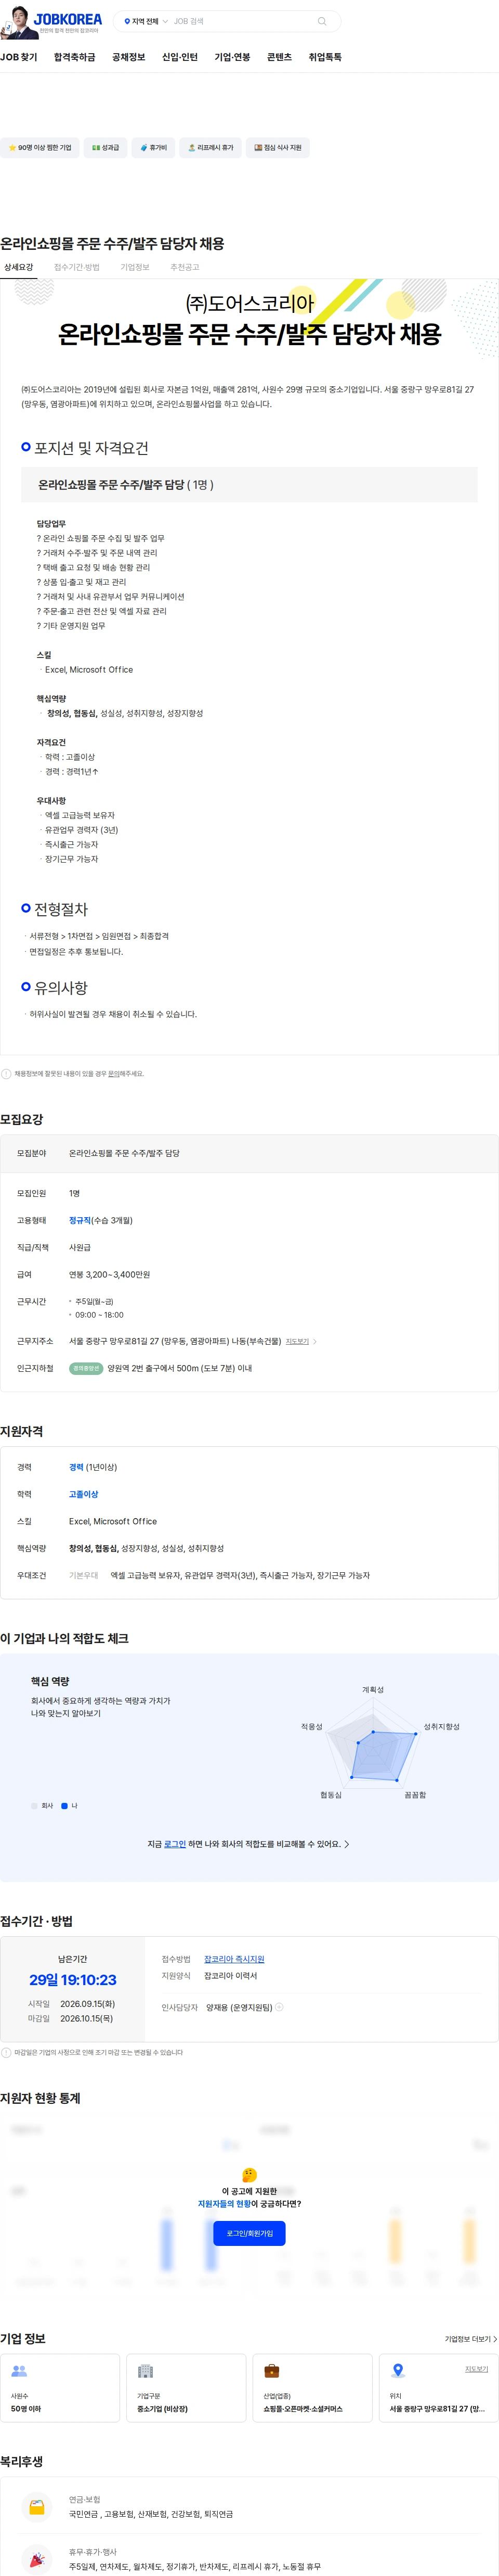Click the blue 나 legend marker
The image size is (499, 2576).
pos(65,1805)
